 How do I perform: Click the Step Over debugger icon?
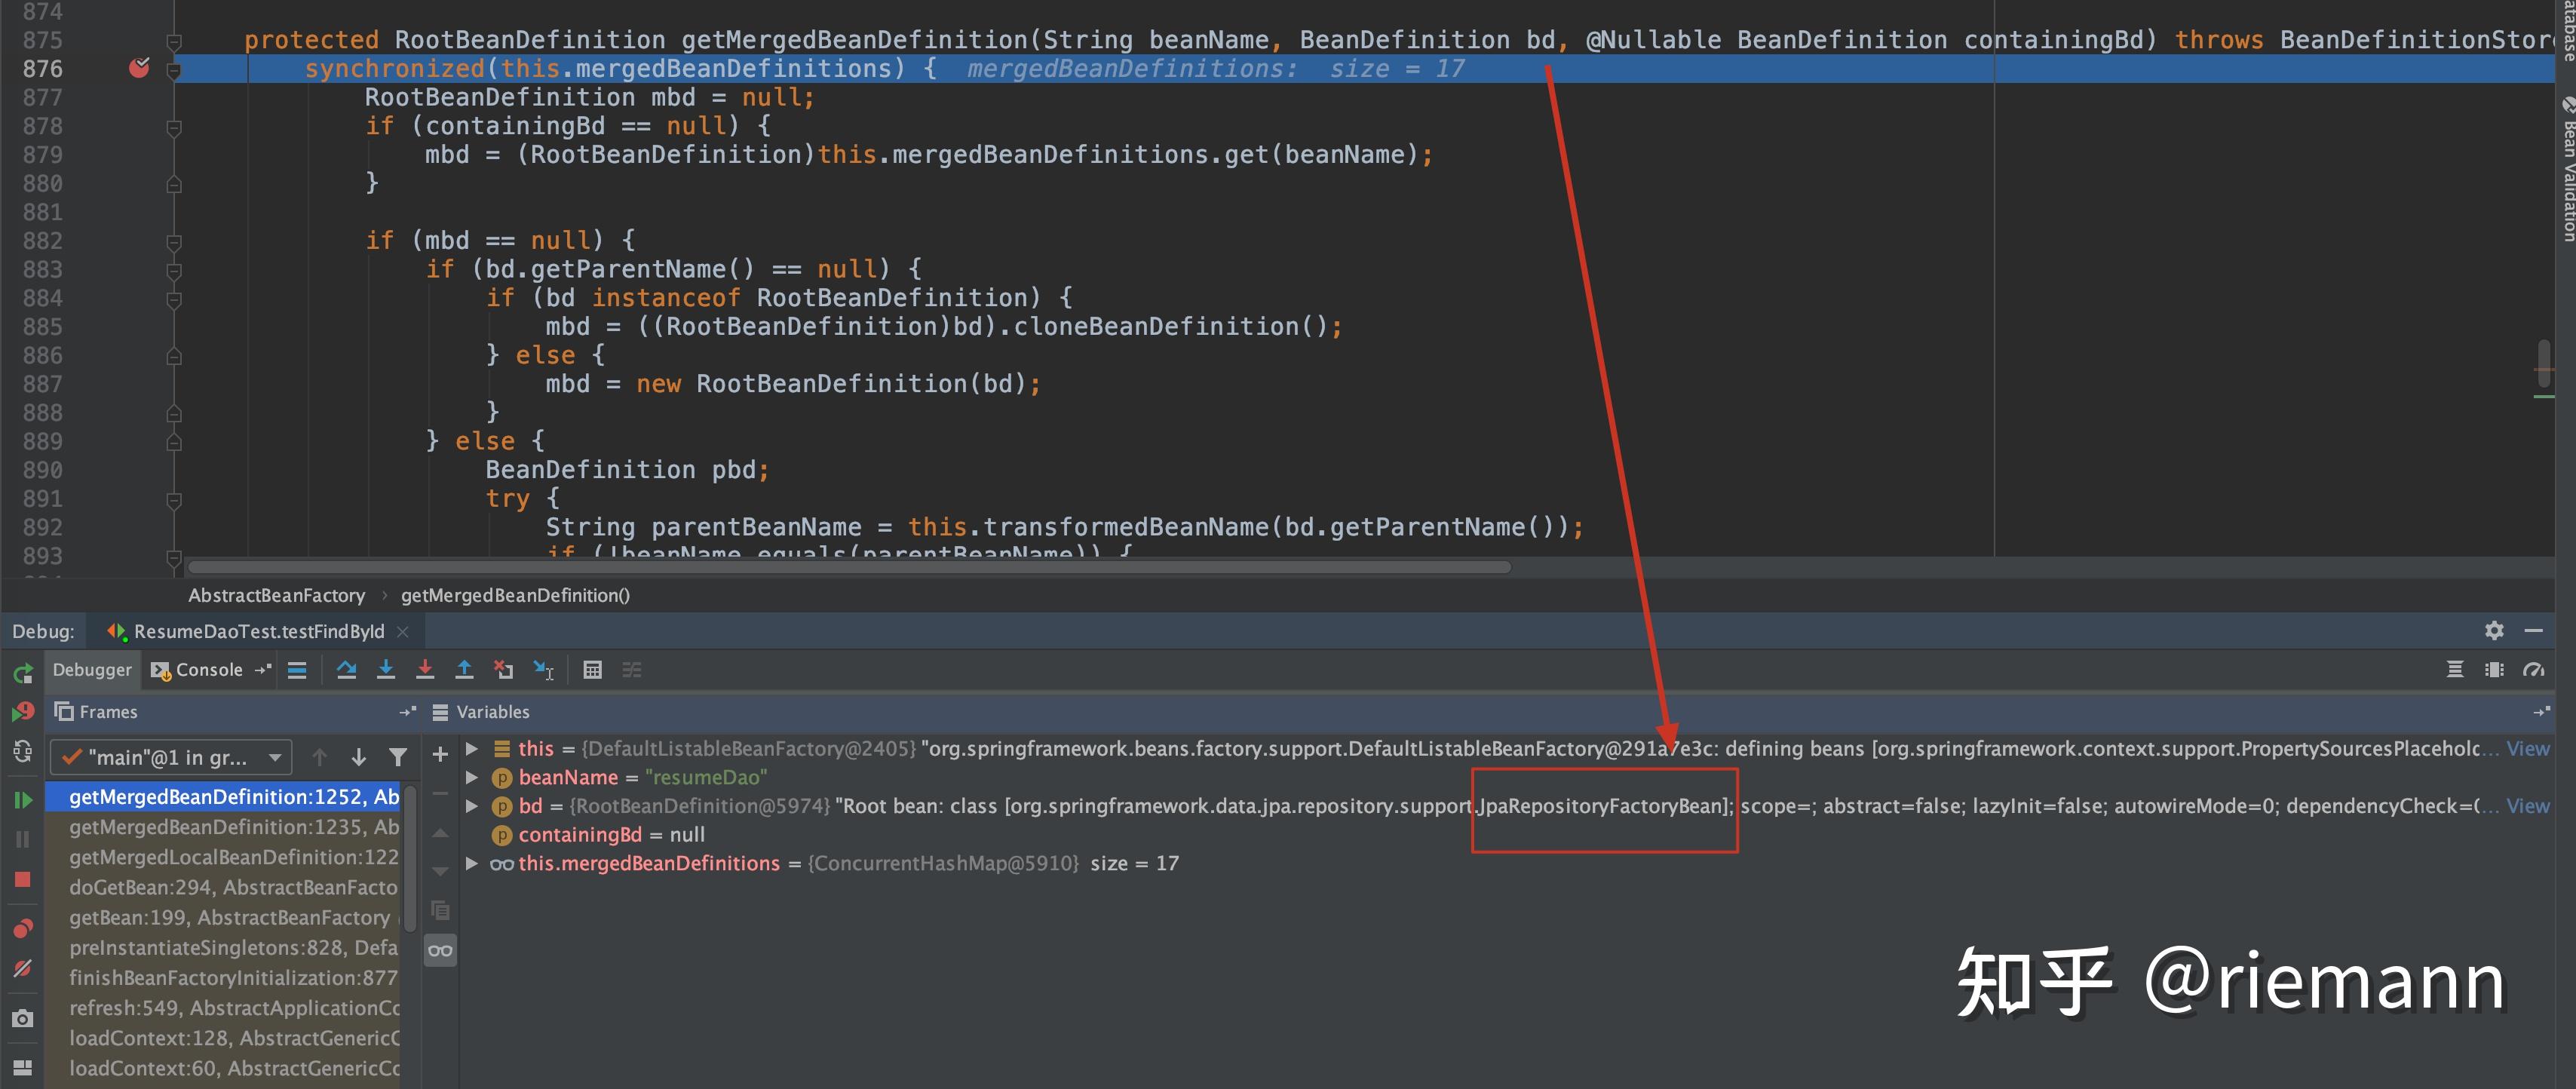click(x=346, y=670)
